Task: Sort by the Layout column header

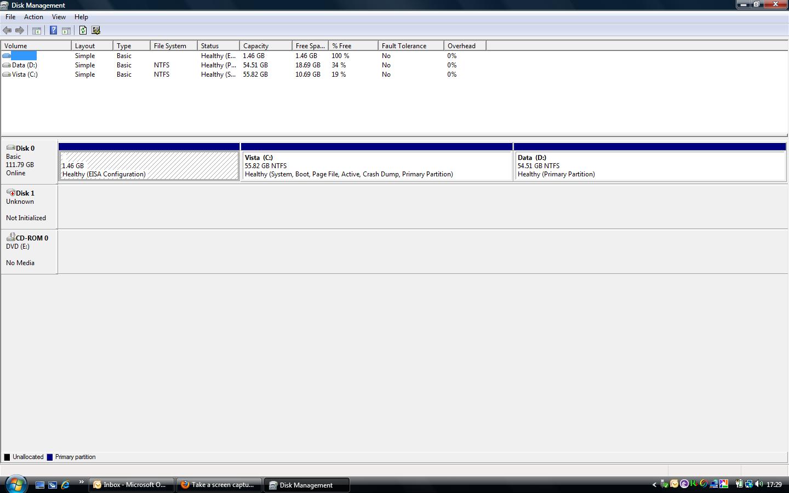Action: [x=92, y=46]
